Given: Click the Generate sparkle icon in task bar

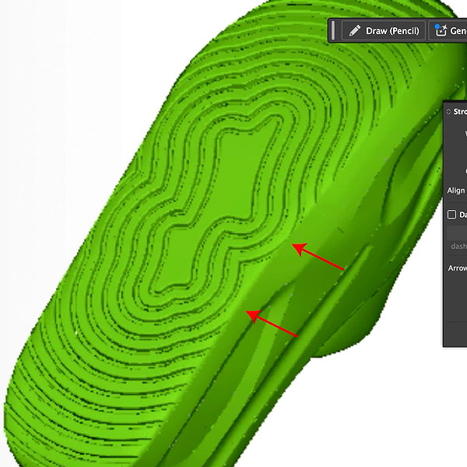Looking at the screenshot, I should (x=441, y=30).
